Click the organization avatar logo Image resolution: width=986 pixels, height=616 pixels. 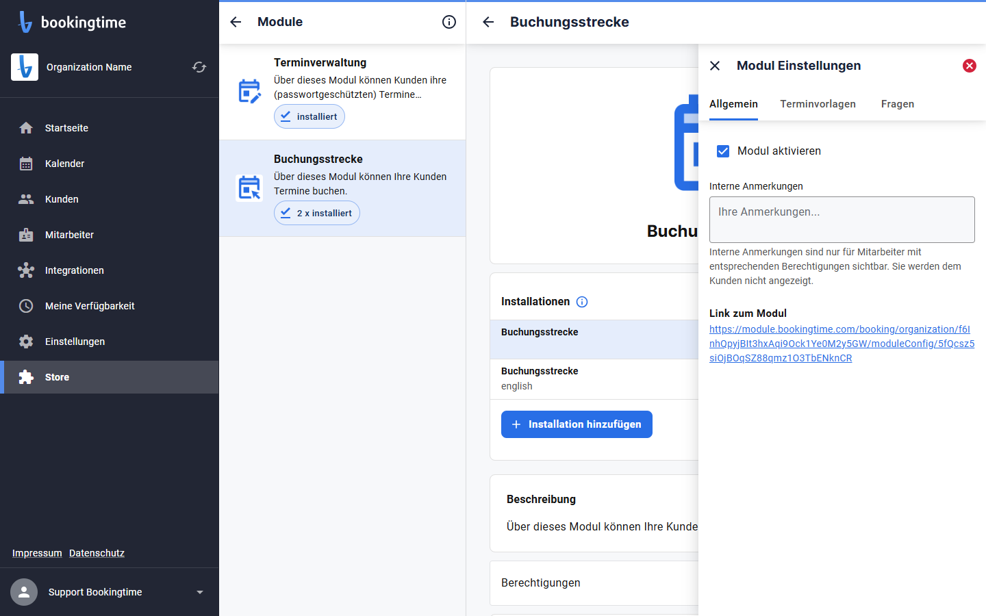(x=25, y=67)
